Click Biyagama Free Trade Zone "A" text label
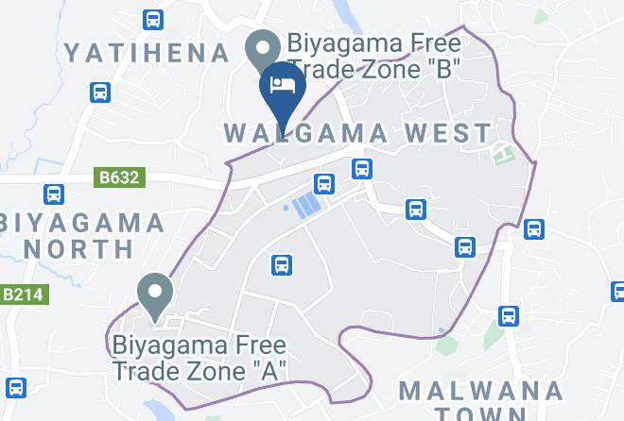The height and width of the screenshot is (421, 624). (x=199, y=359)
